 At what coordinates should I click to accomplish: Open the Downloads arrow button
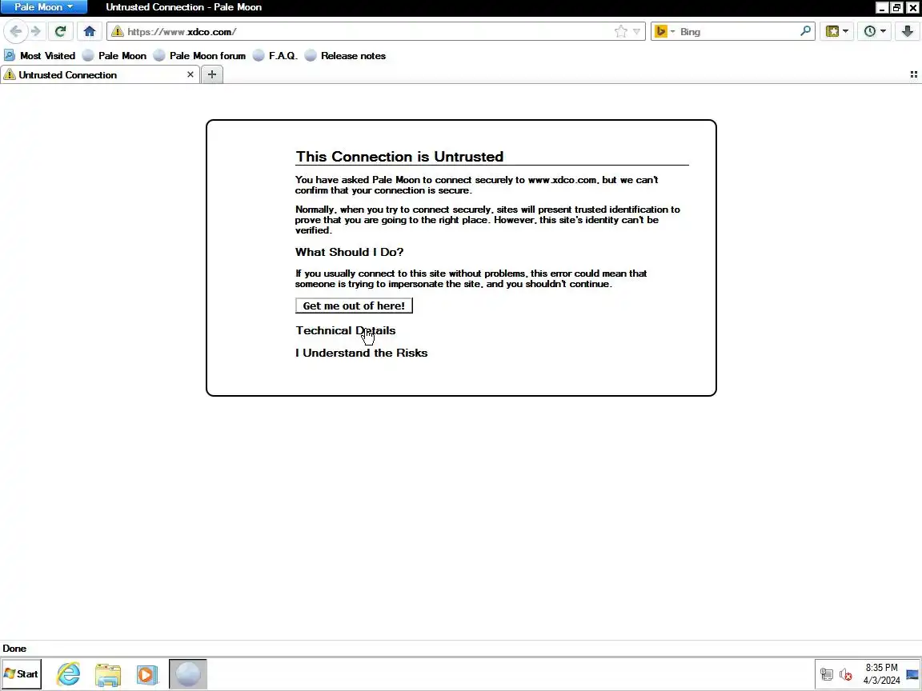click(x=908, y=31)
